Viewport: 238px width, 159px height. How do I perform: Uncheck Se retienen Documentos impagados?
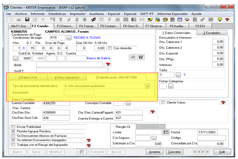tap(13, 140)
